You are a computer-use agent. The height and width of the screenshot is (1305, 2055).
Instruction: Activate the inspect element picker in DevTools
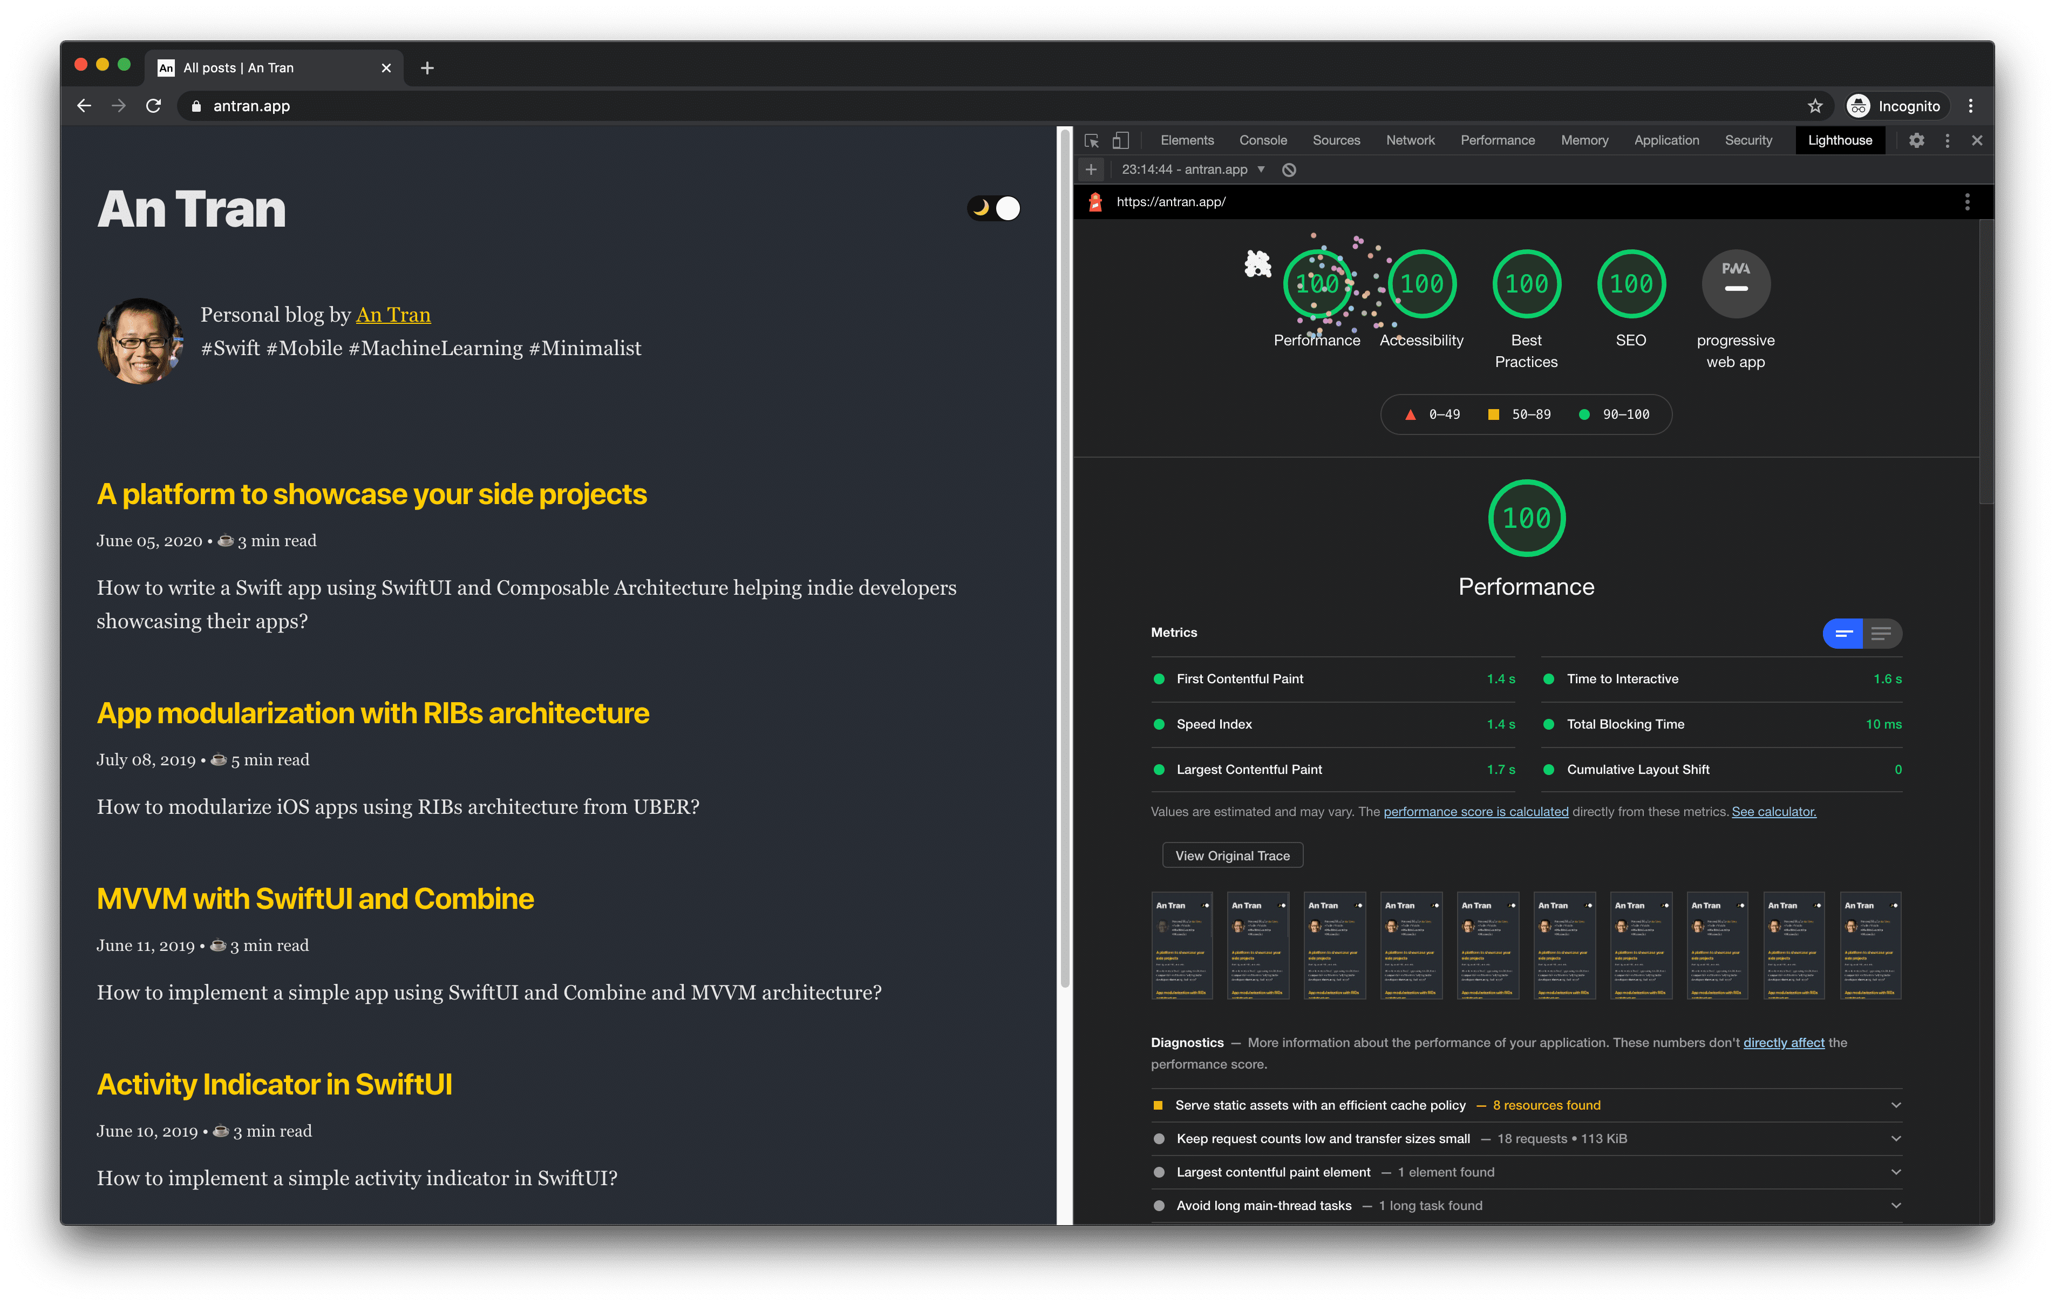click(1092, 140)
